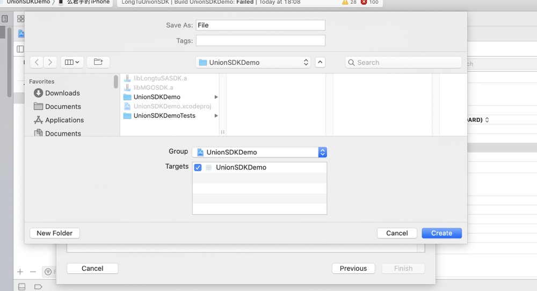The width and height of the screenshot is (537, 291).
Task: Open the column view mode dropdown
Action: [71, 62]
